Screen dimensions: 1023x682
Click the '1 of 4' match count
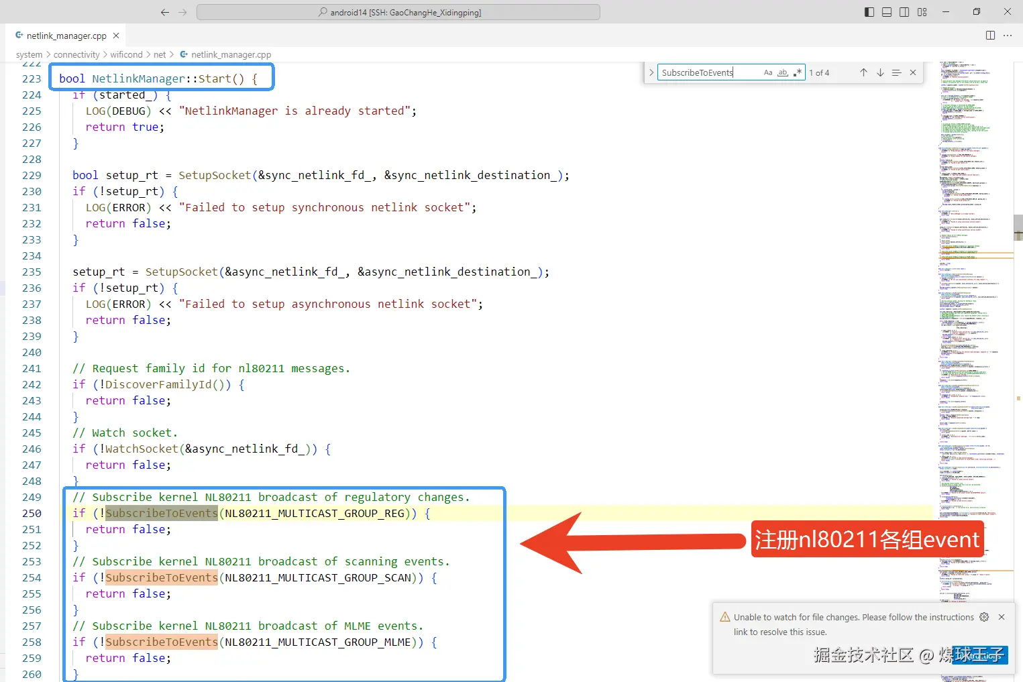(x=819, y=72)
